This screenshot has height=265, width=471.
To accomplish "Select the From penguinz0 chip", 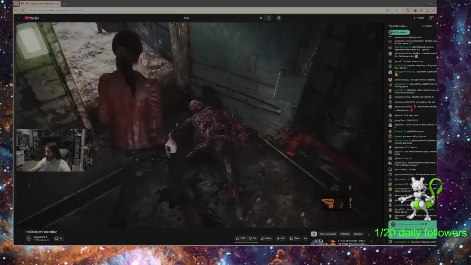I will [328, 234].
